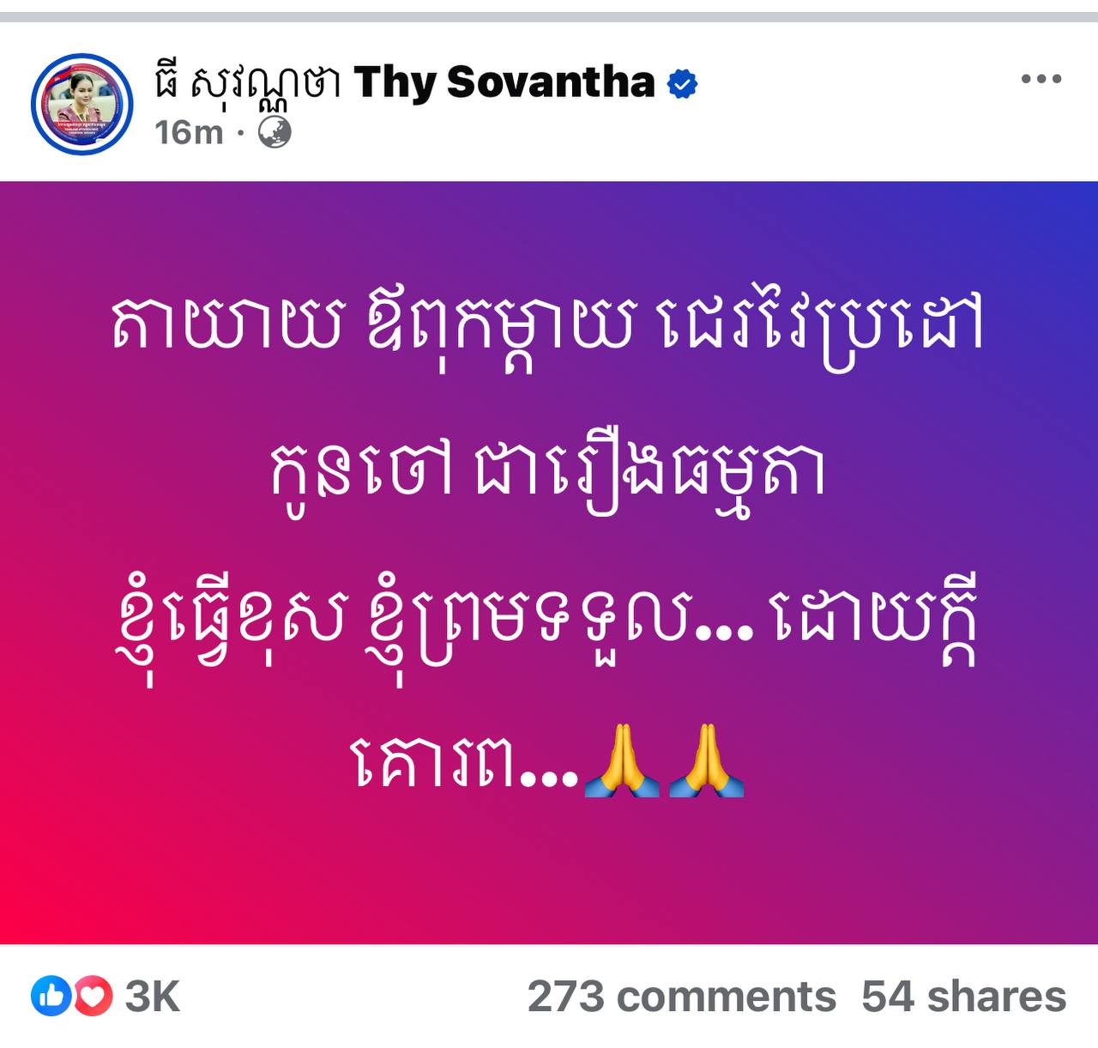Open the 273 comments list
The height and width of the screenshot is (1048, 1098).
click(682, 997)
